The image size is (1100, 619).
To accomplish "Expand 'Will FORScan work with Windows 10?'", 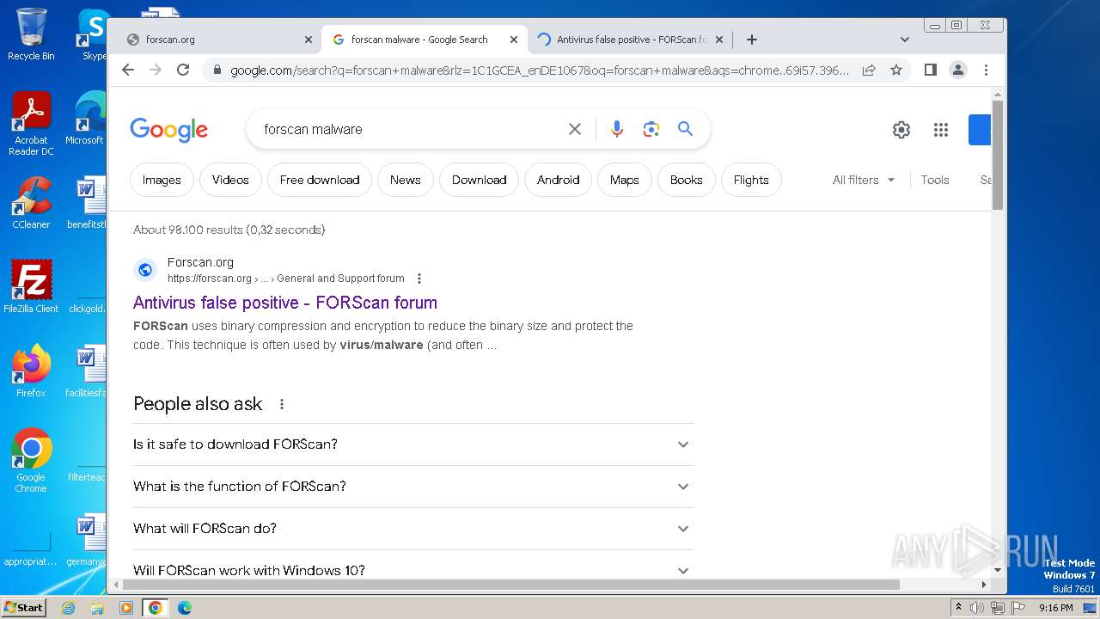I will pos(412,570).
